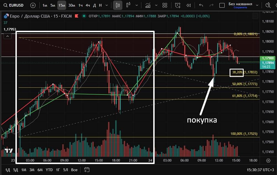Select the 15m timeframe button
This screenshot has width=277, height=175.
(x=62, y=5)
